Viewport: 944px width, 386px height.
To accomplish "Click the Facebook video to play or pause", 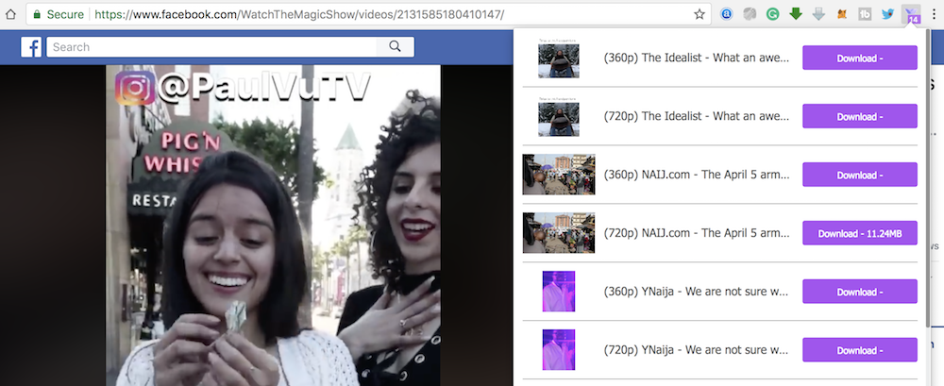I will [274, 226].
